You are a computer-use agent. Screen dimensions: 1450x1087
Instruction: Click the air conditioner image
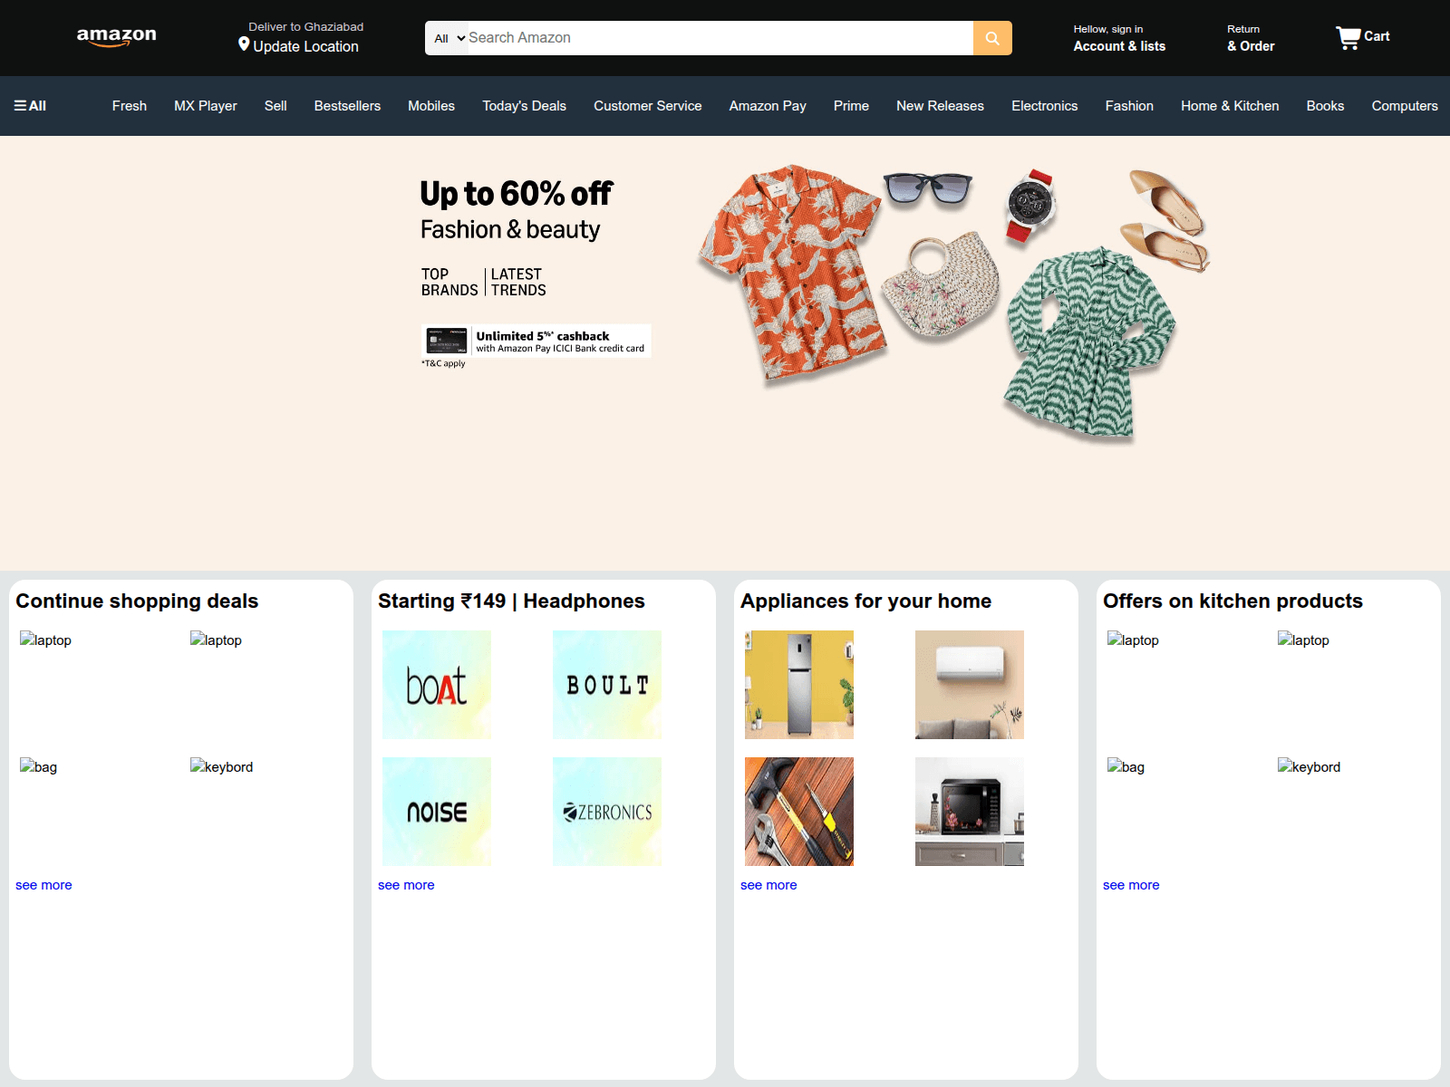point(970,685)
